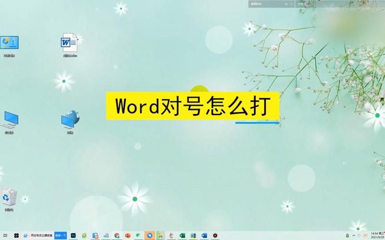Open the clock showing 14:54
This screenshot has height=240, width=385.
(x=377, y=236)
